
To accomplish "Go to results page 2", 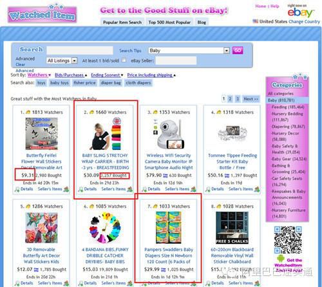I will (x=230, y=99).
